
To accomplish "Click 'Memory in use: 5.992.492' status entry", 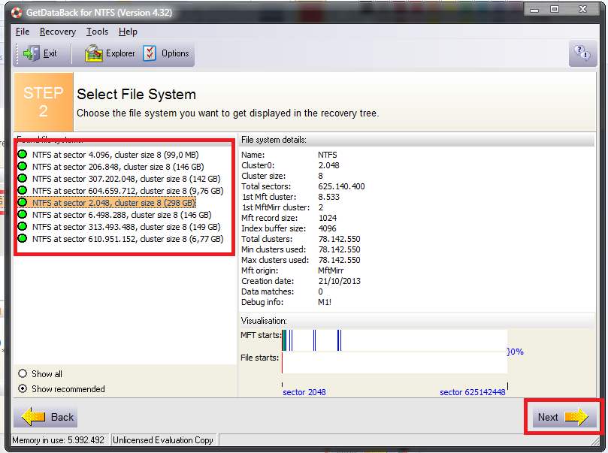I will pos(58,440).
